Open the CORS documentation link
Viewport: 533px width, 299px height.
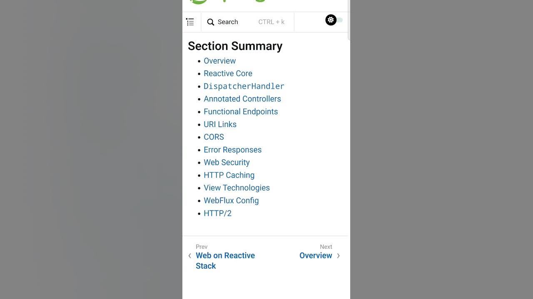[x=214, y=137]
